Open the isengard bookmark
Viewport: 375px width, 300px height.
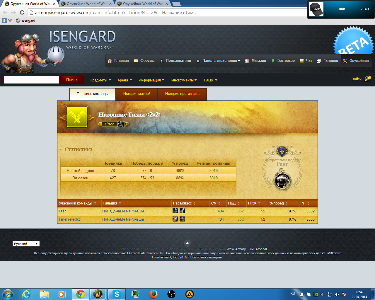coord(25,21)
